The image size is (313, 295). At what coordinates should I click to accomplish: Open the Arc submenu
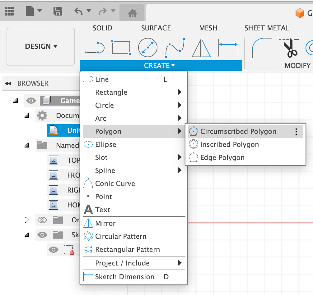[134, 118]
